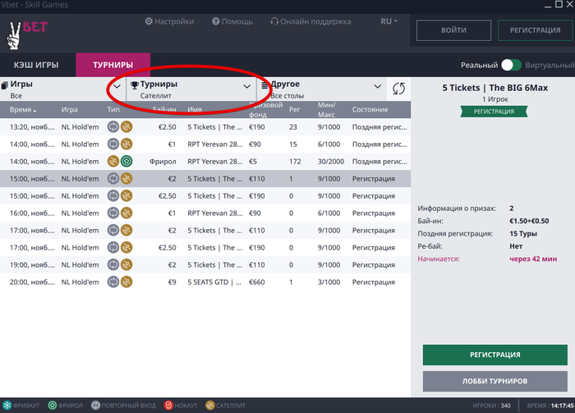The width and height of the screenshot is (575, 413).
Task: Click re-entry icon in 14:00 €1 row
Action: (113, 144)
